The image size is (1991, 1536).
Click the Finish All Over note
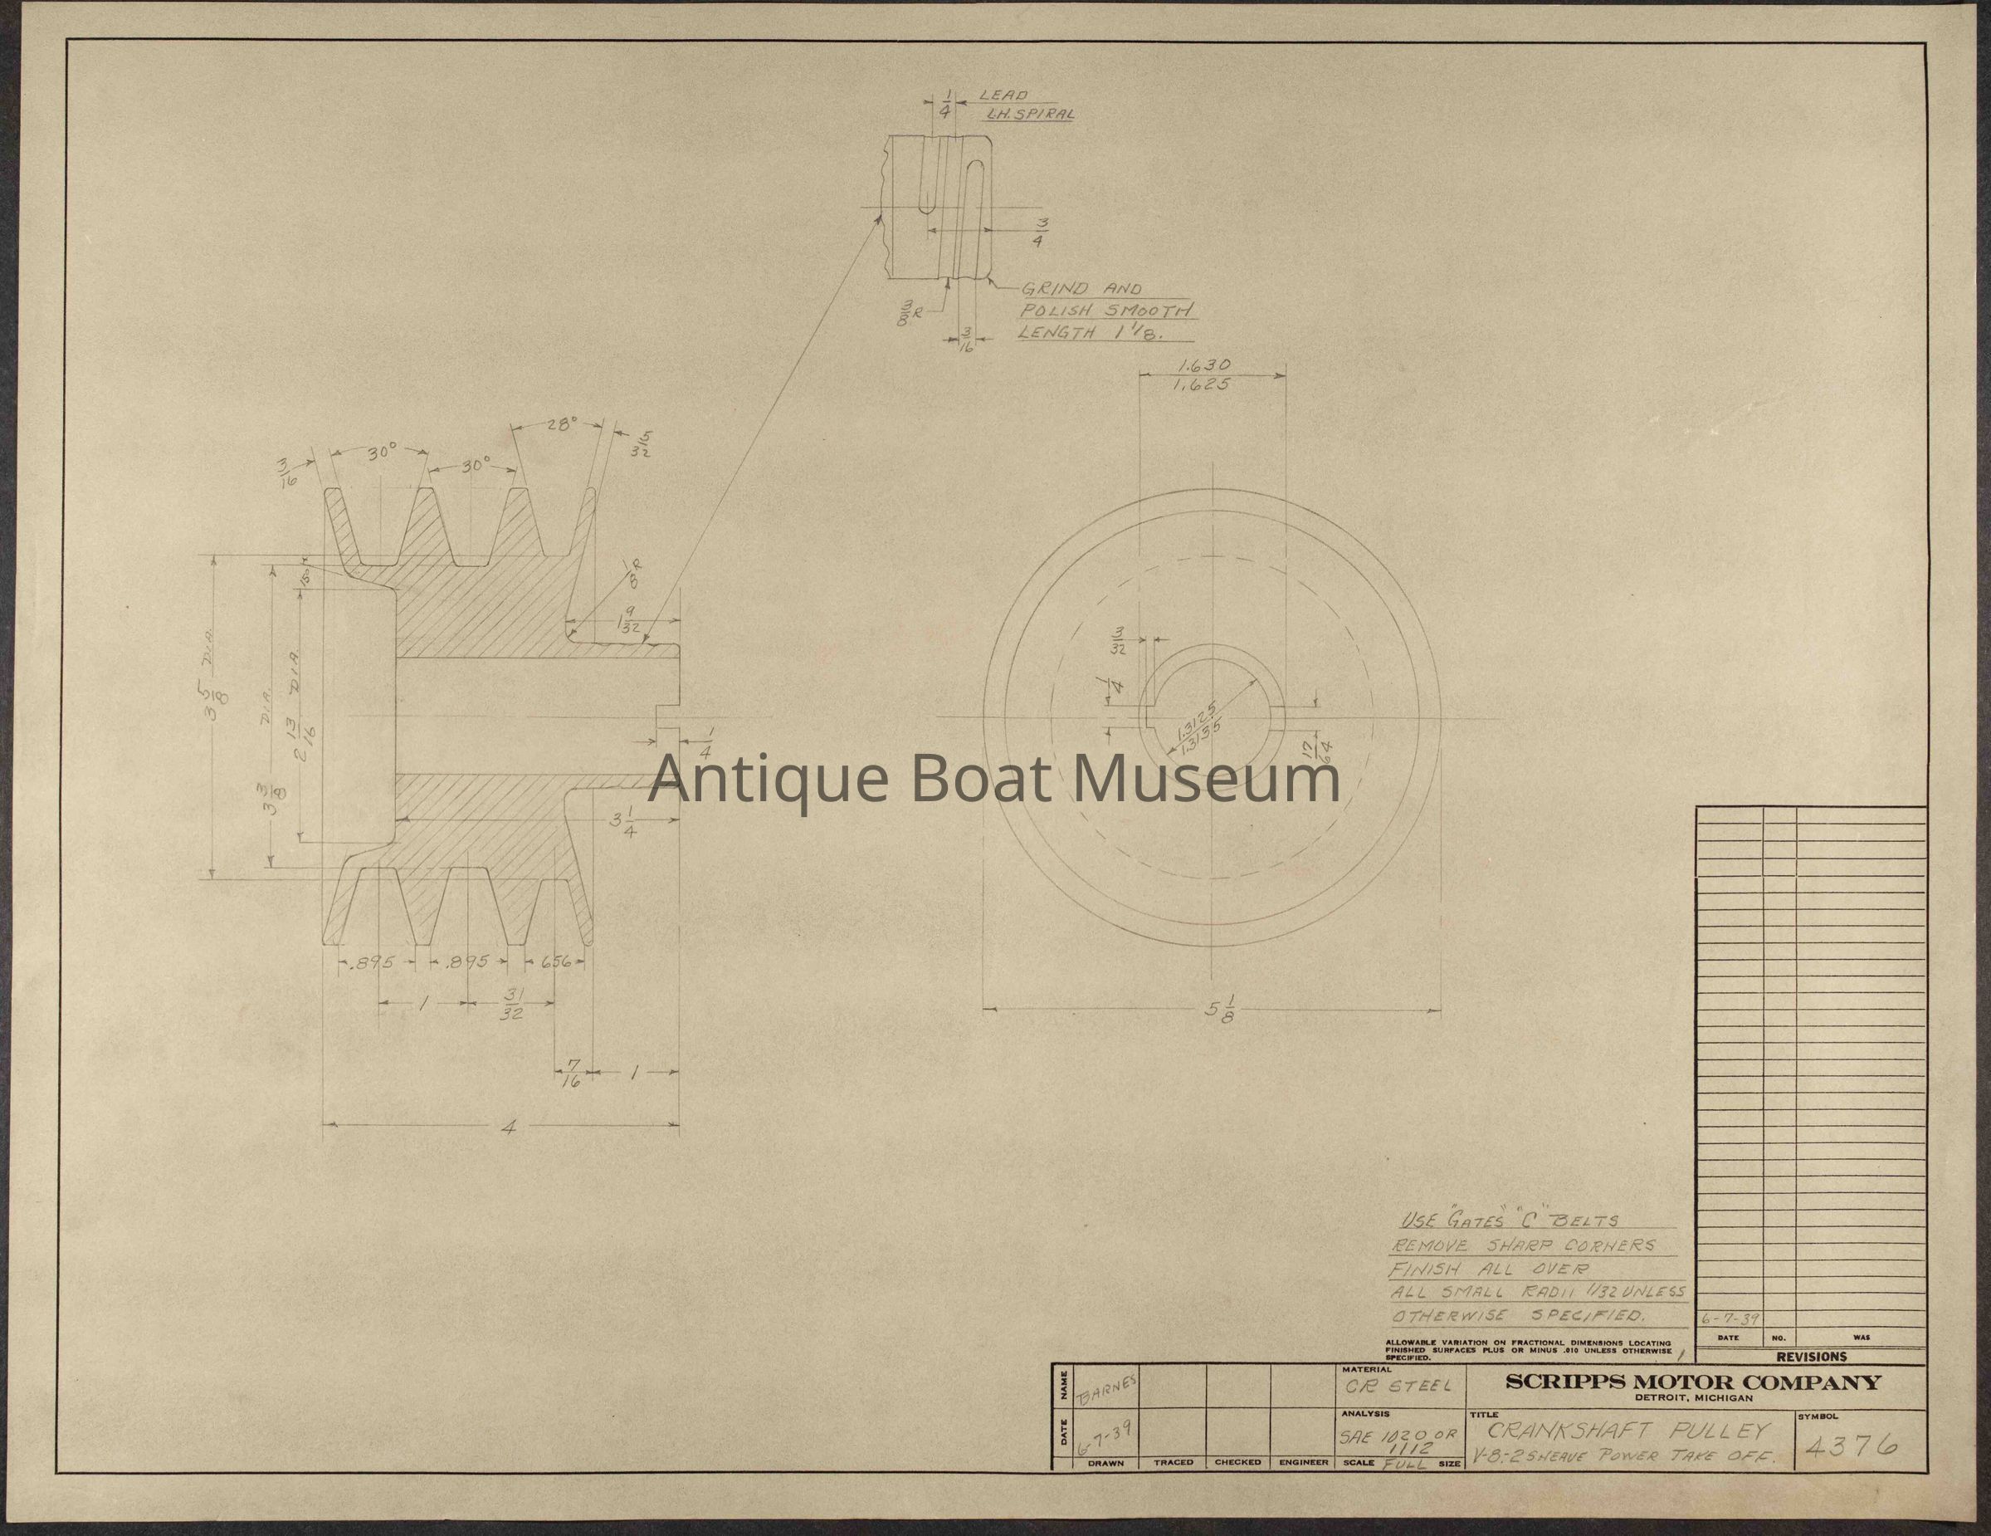(x=1488, y=1269)
